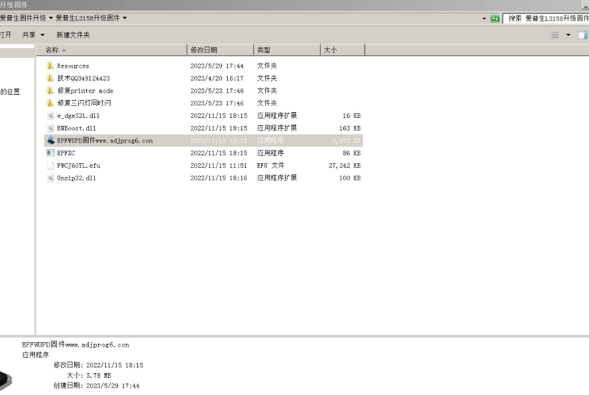Open the Resources folder
Image resolution: width=589 pixels, height=395 pixels.
click(x=72, y=66)
